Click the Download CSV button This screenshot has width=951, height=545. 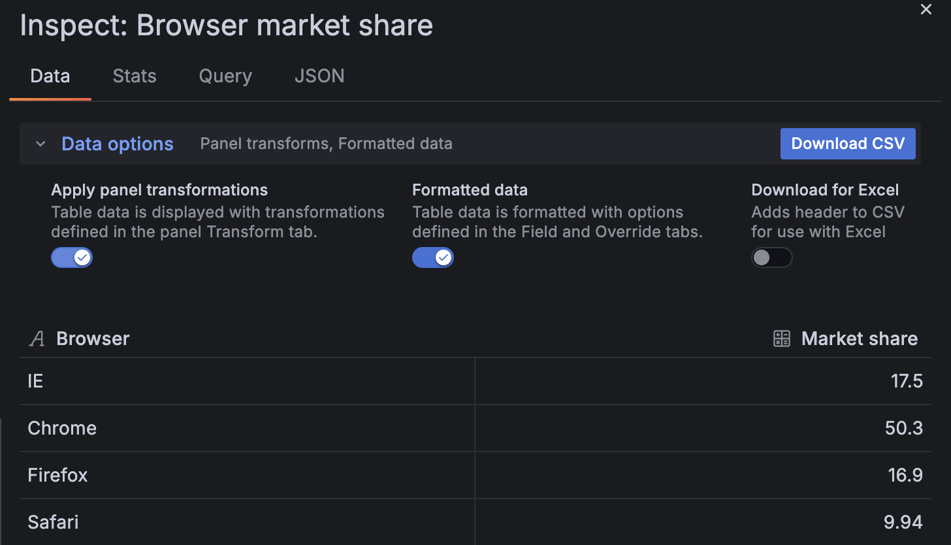(847, 144)
